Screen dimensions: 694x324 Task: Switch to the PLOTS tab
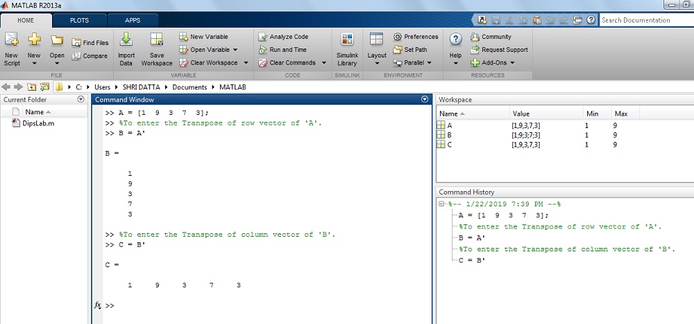[x=78, y=21]
